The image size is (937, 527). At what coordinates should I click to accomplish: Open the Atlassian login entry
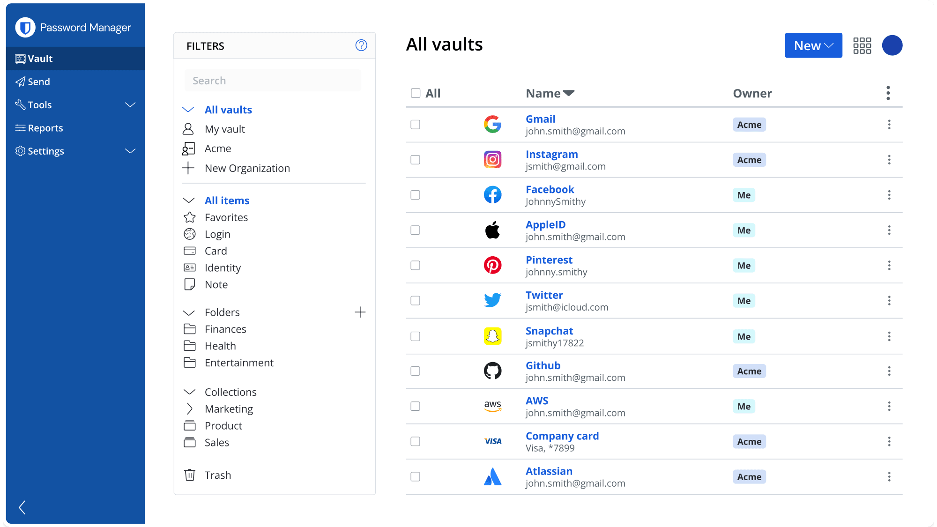click(549, 471)
